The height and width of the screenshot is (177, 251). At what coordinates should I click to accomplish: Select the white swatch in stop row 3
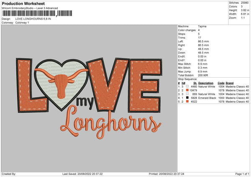[187, 94]
